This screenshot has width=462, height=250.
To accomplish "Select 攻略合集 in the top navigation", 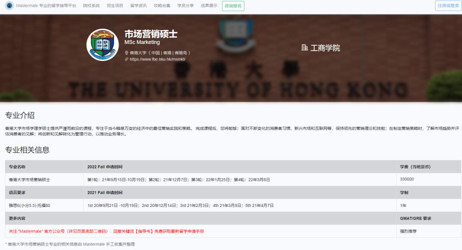I will coord(162,6).
